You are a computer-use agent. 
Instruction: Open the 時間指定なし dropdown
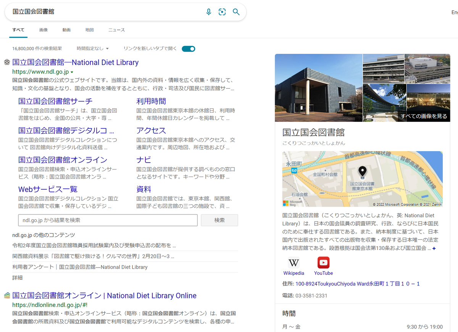pos(93,48)
